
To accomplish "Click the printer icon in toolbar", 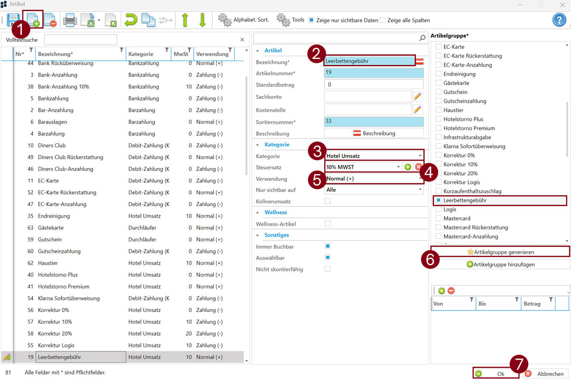I will (70, 20).
